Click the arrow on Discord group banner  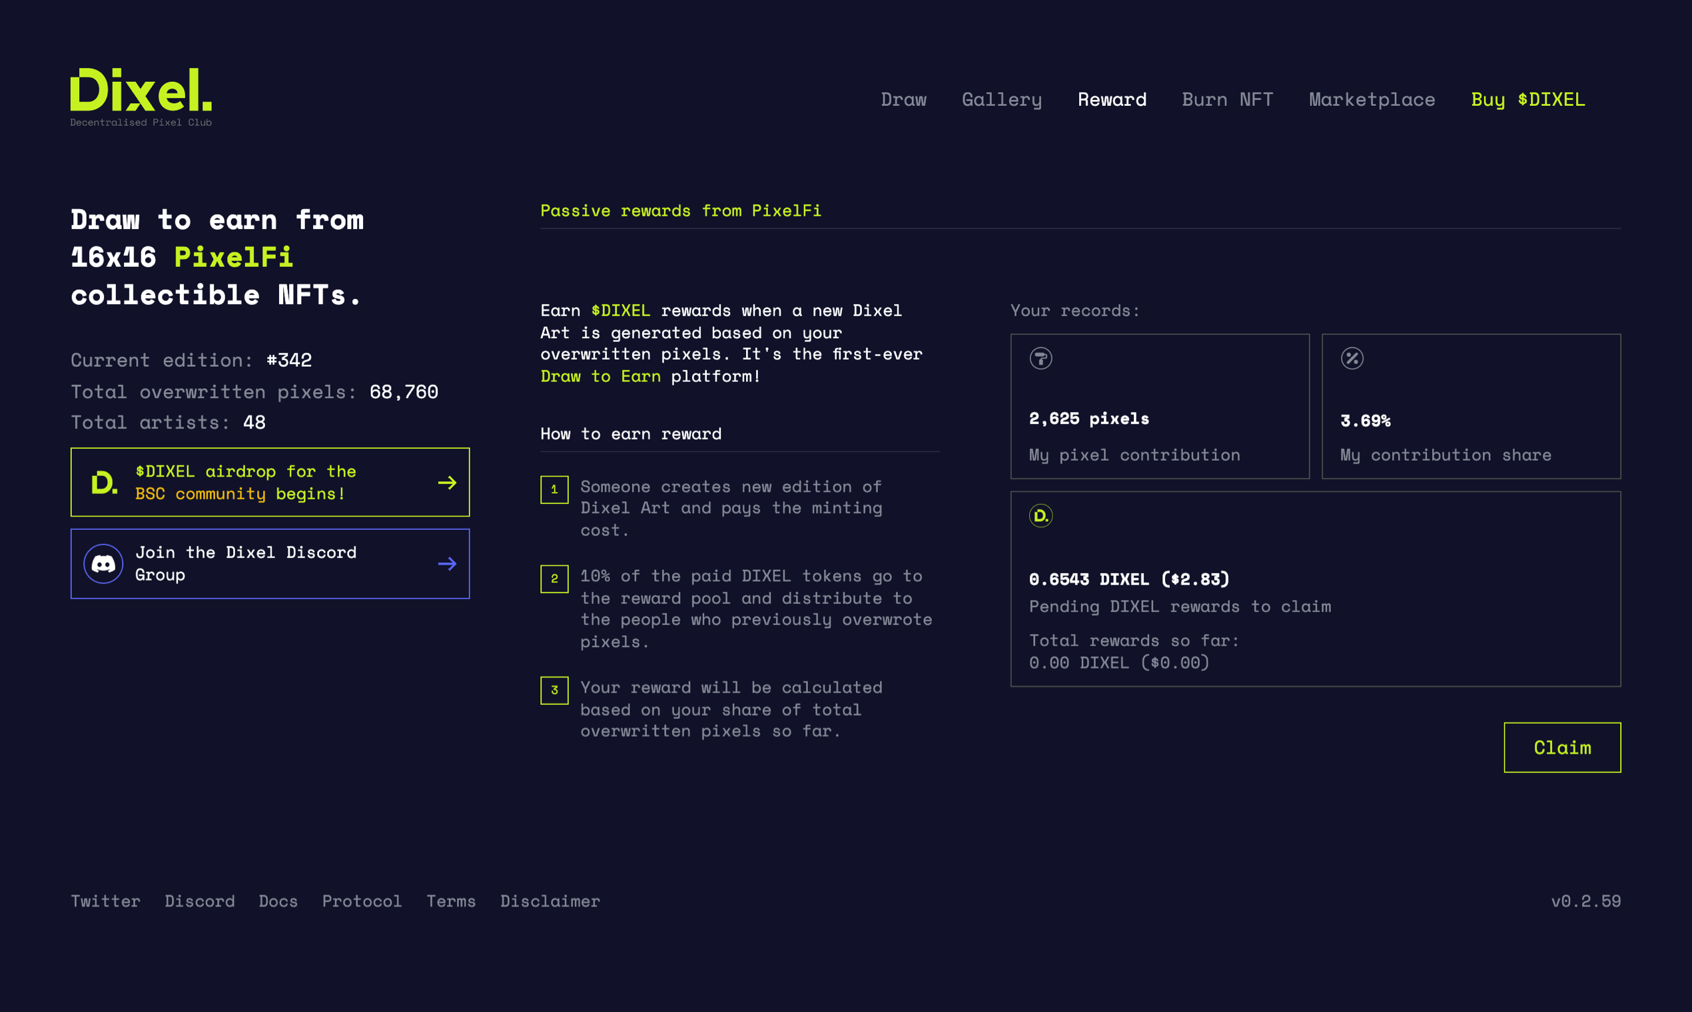coord(447,563)
